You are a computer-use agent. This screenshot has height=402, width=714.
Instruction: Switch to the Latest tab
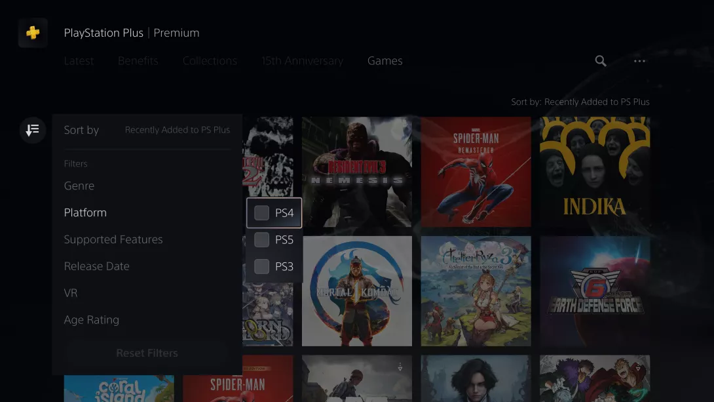pyautogui.click(x=79, y=60)
